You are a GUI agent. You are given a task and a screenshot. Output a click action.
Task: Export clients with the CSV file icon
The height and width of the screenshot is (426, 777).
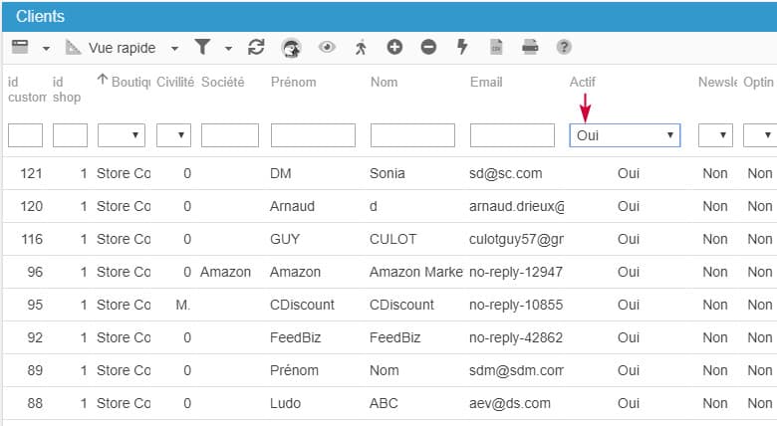pyautogui.click(x=496, y=47)
